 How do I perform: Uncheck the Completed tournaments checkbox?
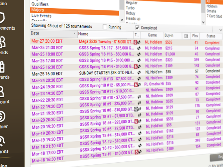pos(137,28)
